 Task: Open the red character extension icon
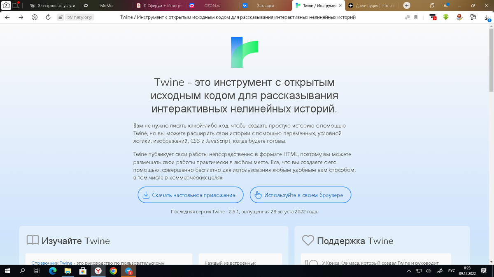459,17
